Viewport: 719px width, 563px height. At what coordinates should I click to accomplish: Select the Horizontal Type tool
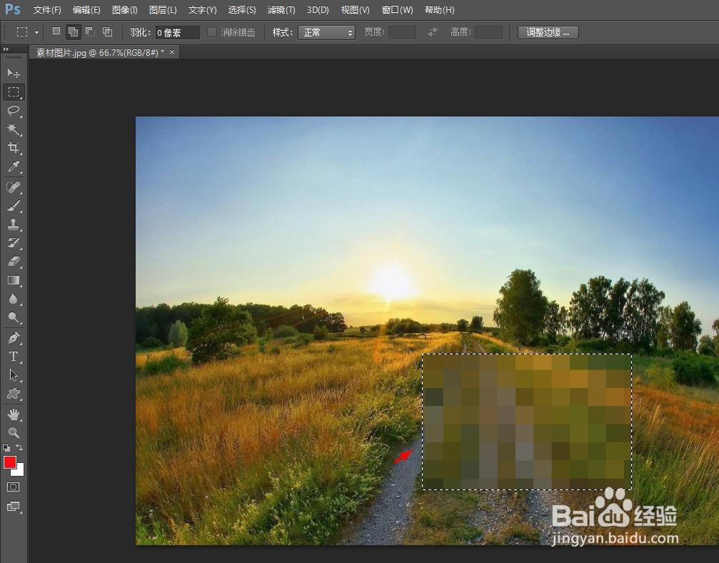(13, 356)
